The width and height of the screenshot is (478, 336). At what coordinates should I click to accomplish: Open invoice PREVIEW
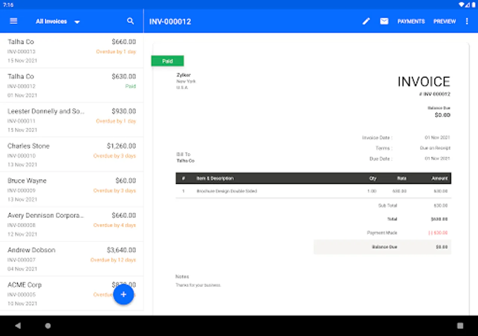(444, 22)
